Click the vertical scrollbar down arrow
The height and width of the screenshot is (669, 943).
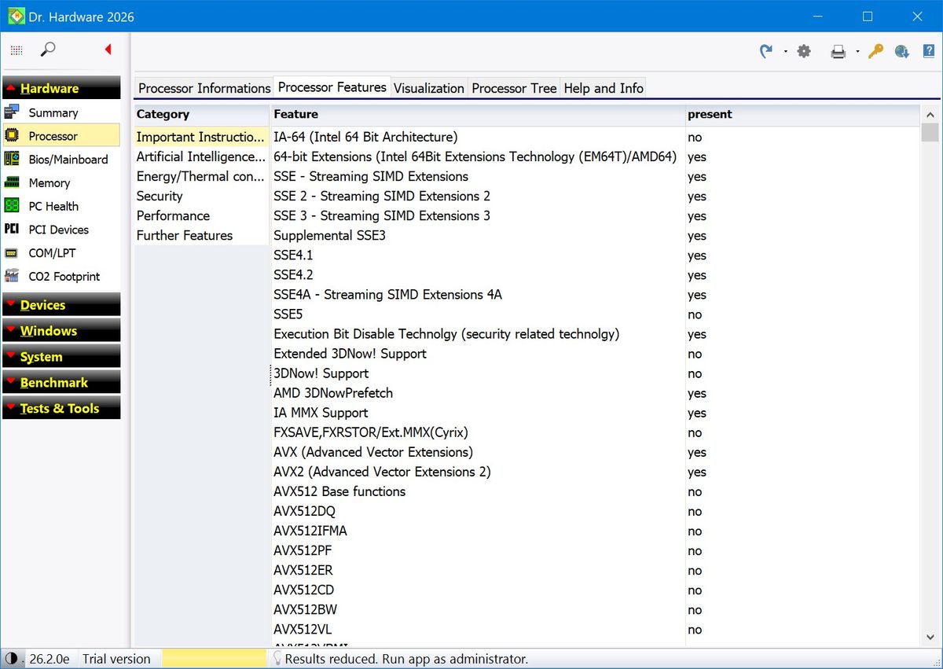pos(930,638)
